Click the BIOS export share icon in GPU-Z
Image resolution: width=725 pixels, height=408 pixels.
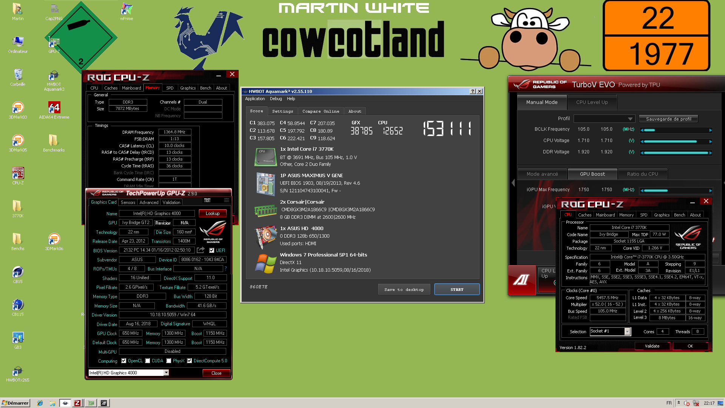(201, 250)
